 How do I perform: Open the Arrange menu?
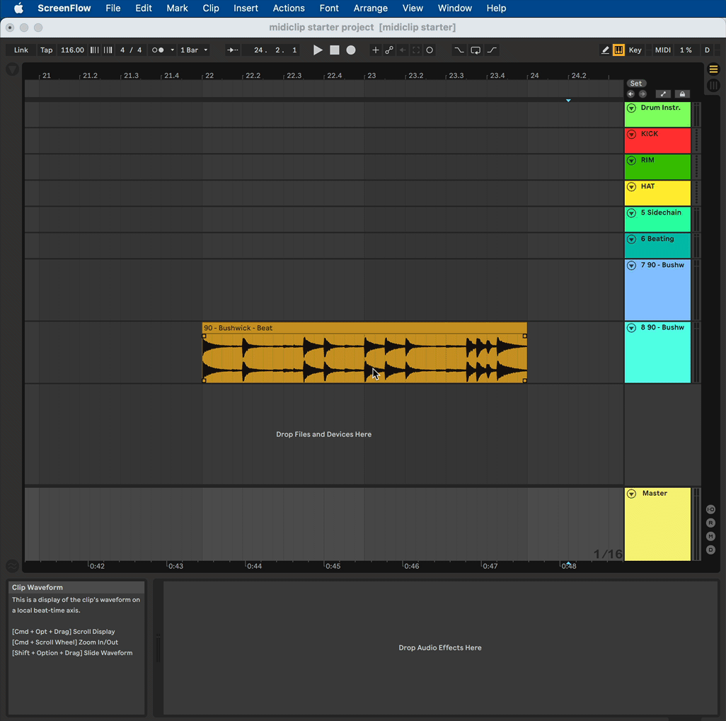(x=370, y=8)
